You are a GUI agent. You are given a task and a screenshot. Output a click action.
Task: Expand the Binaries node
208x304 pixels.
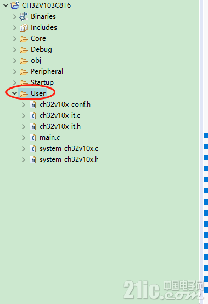pyautogui.click(x=14, y=16)
